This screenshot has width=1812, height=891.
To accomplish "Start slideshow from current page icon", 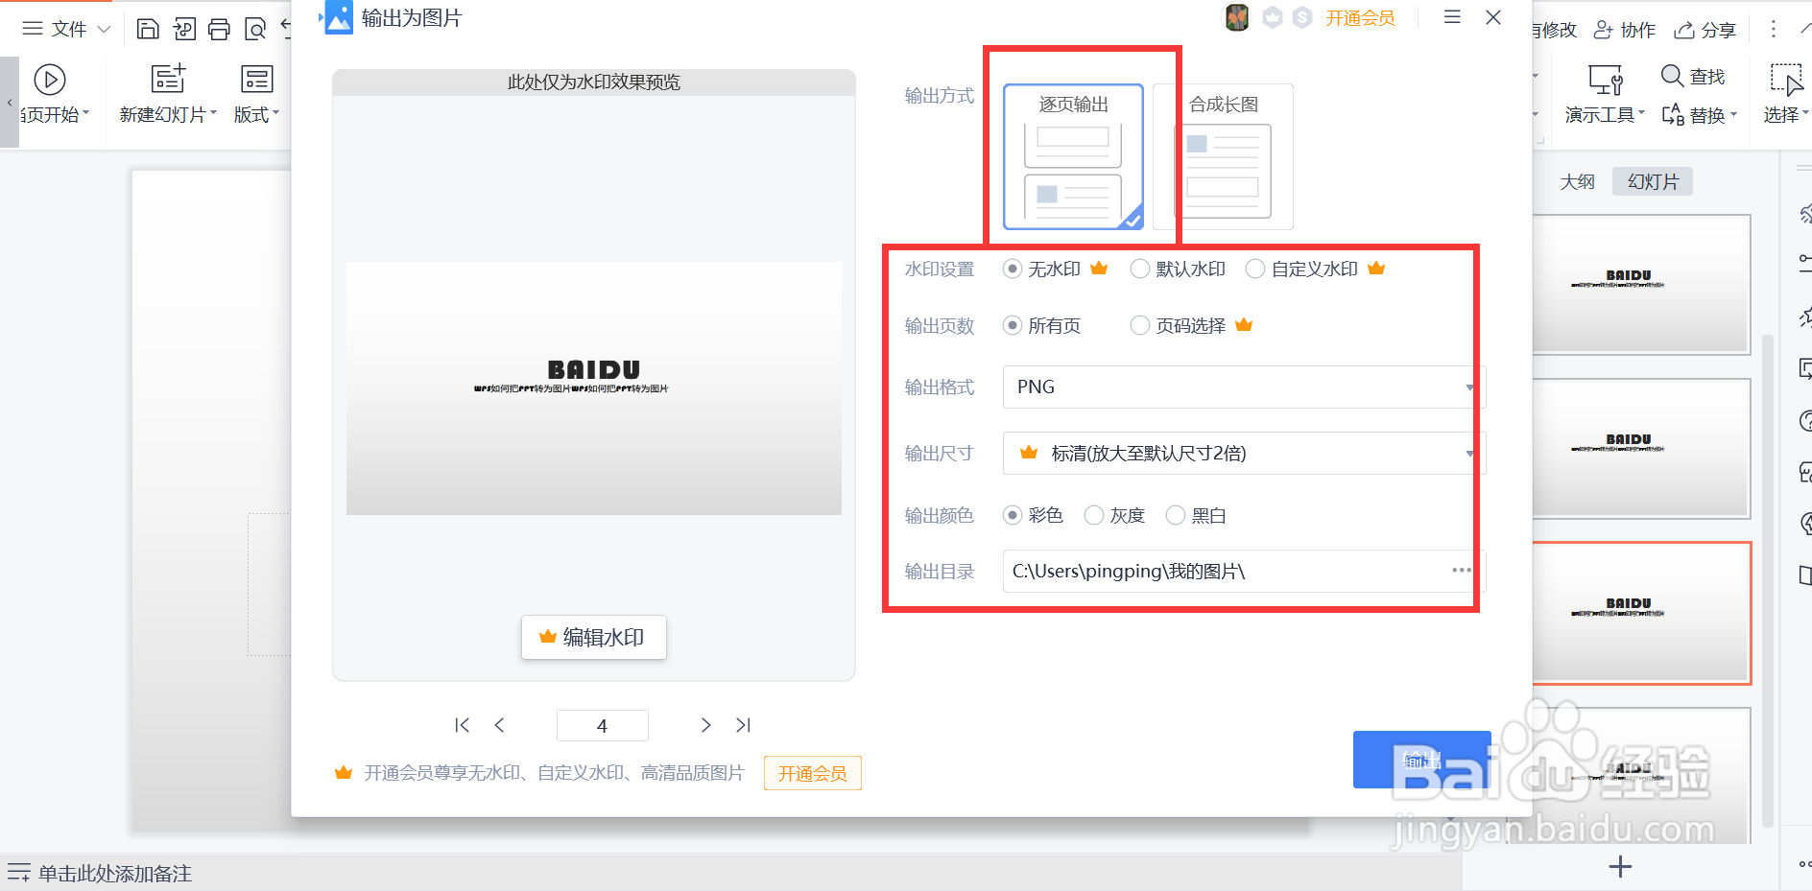I will (50, 80).
